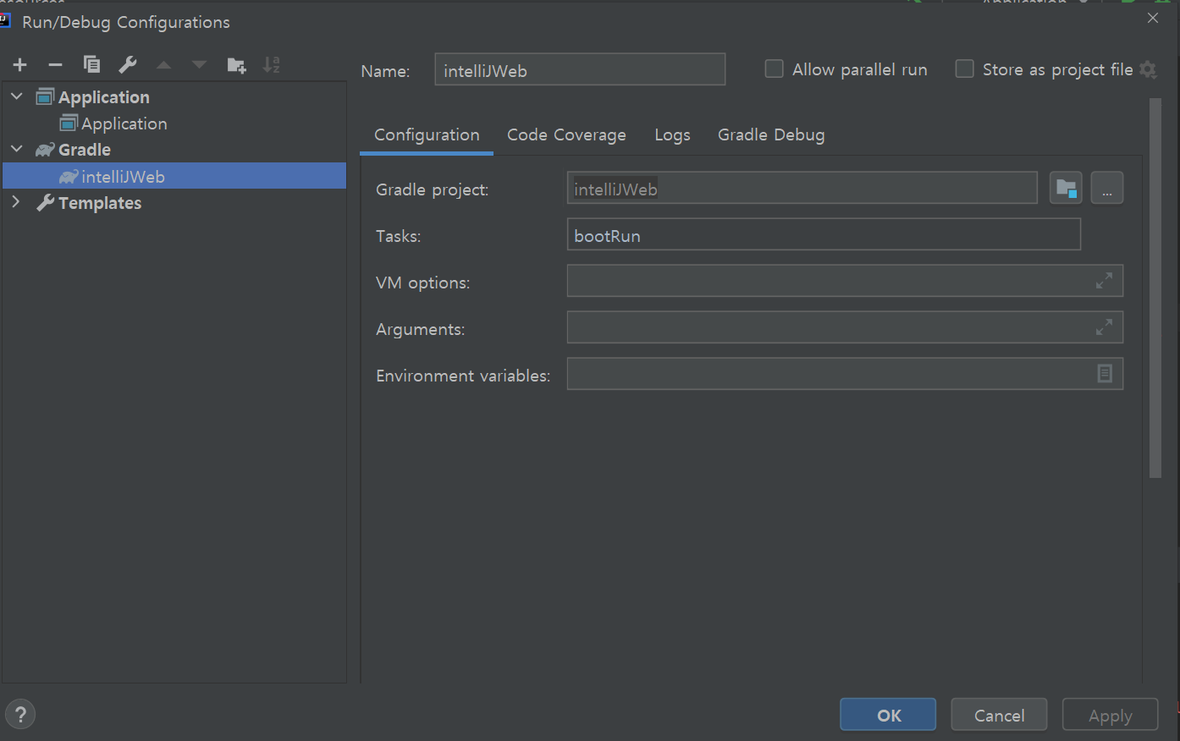Move configuration down arrow

click(x=199, y=65)
